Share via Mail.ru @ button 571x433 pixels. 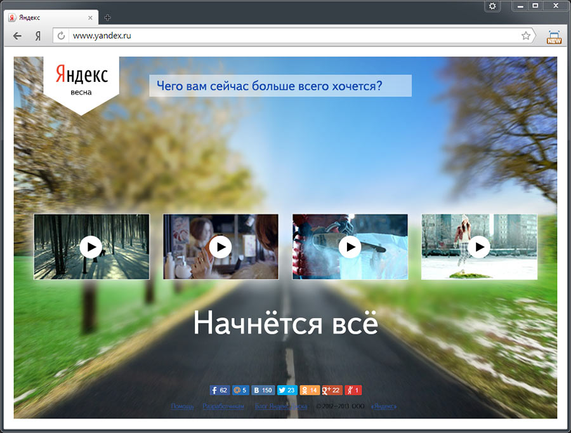click(x=240, y=390)
